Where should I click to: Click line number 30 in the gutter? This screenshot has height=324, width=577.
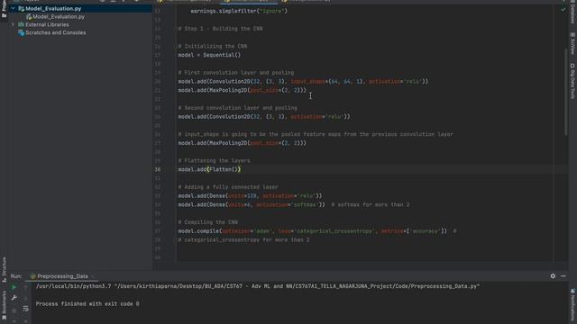click(158, 169)
